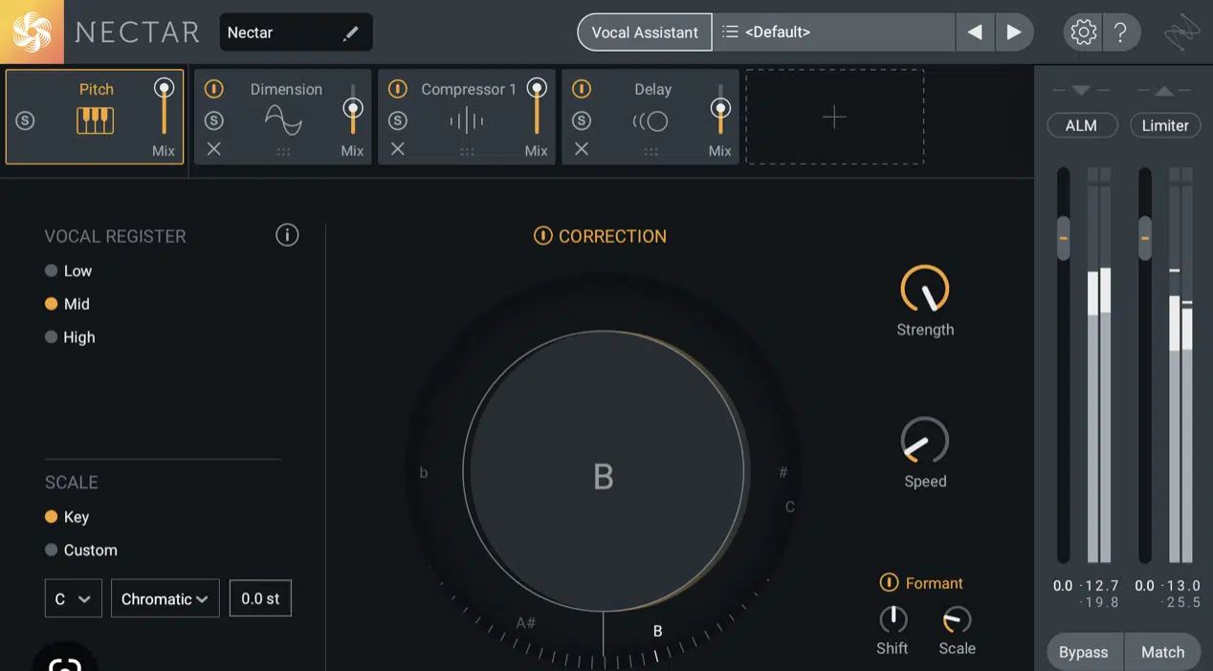Viewport: 1213px width, 671px height.
Task: Click the Vocal Assistant button
Action: [x=645, y=32]
